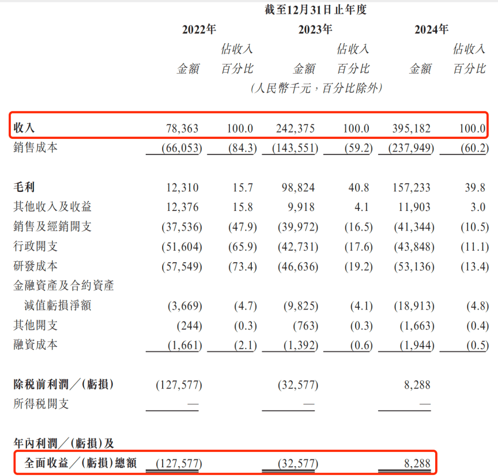Screen dimensions: 498x476
Task: Select the 毛利 row label
Action: point(24,187)
